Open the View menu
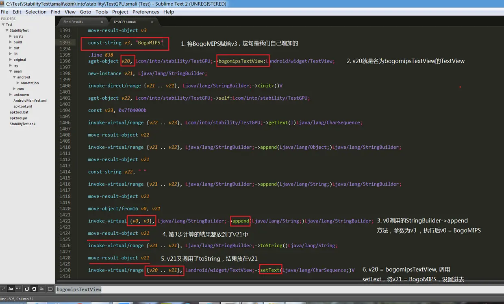This screenshot has width=504, height=304. (x=70, y=12)
